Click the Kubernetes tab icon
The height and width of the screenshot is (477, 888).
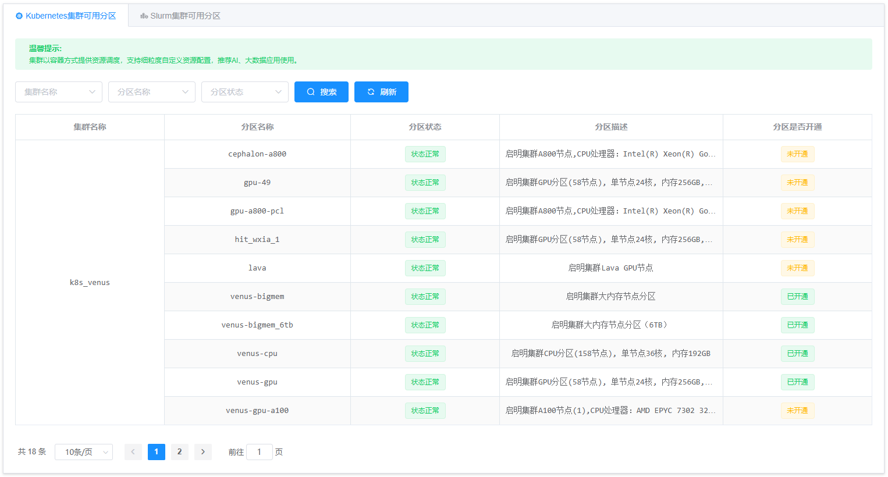coord(19,16)
